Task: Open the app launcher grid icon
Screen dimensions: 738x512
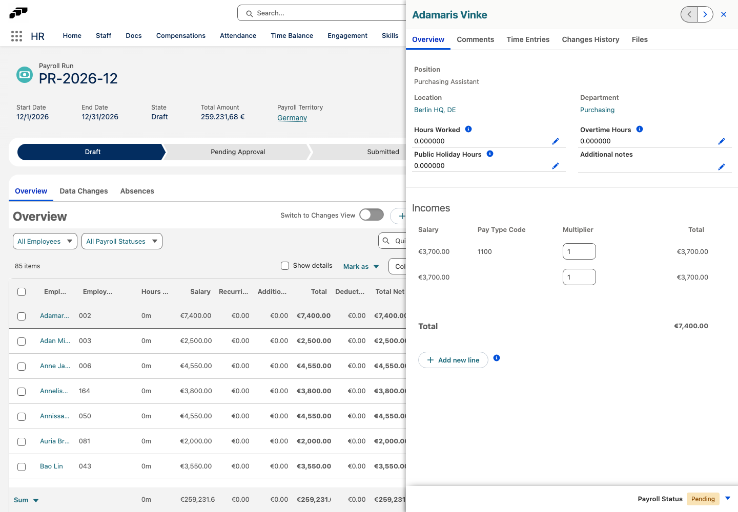Action: (16, 36)
